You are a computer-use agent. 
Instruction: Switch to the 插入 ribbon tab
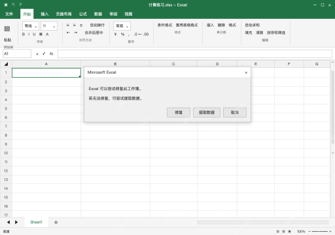pyautogui.click(x=44, y=14)
